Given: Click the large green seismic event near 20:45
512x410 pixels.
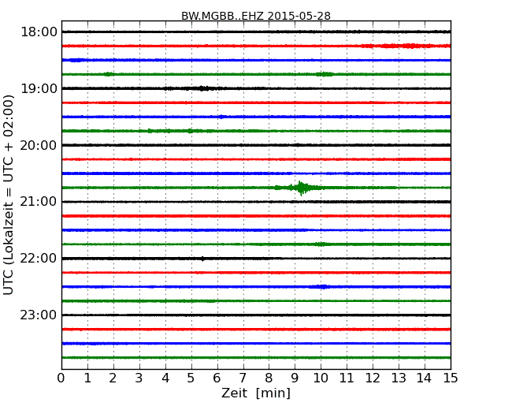Looking at the screenshot, I should click(300, 188).
